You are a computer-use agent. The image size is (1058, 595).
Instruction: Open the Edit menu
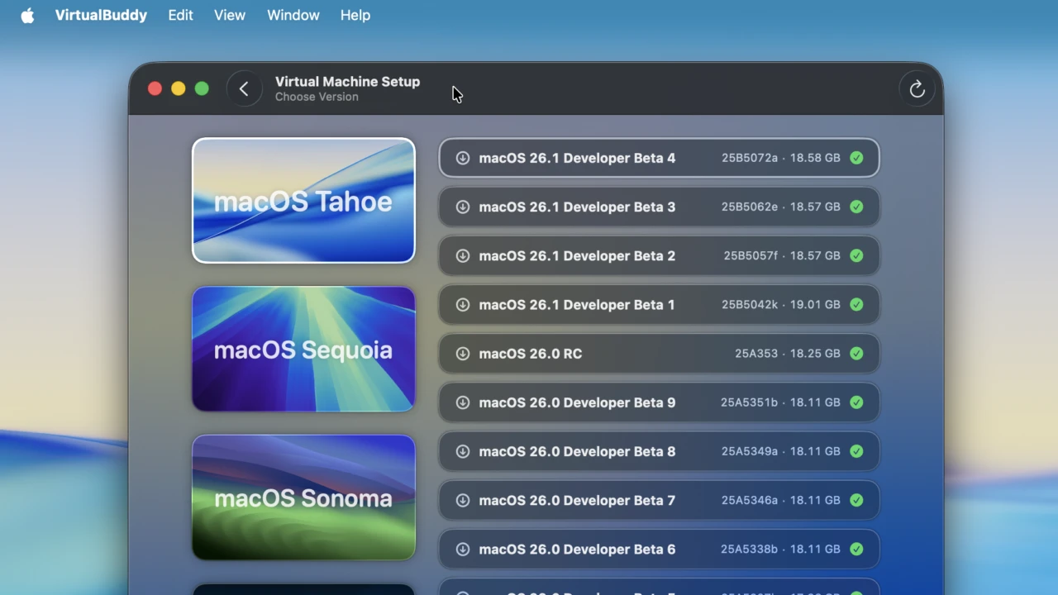[x=180, y=16]
